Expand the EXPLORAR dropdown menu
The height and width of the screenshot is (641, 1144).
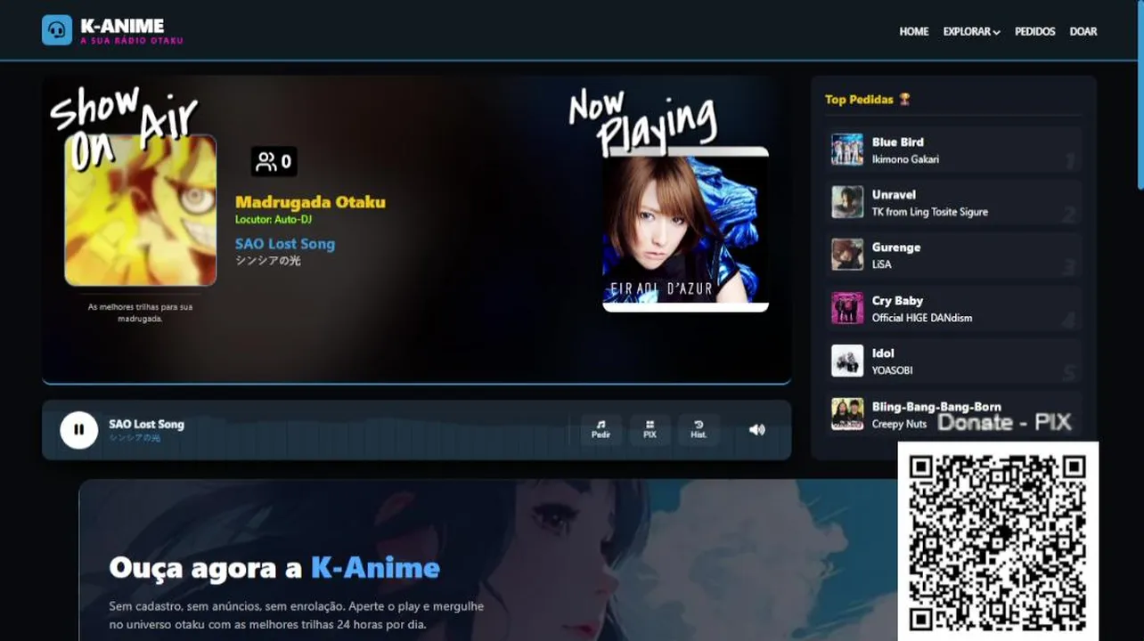(x=971, y=31)
